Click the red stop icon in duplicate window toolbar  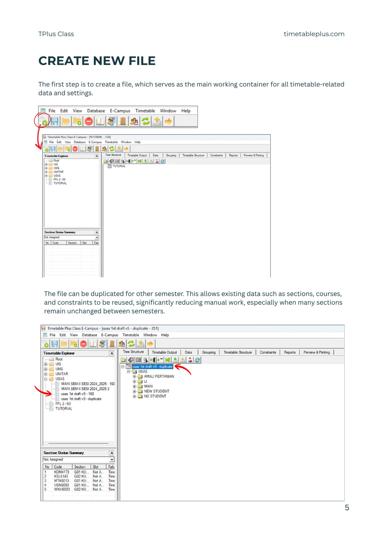[83, 344]
